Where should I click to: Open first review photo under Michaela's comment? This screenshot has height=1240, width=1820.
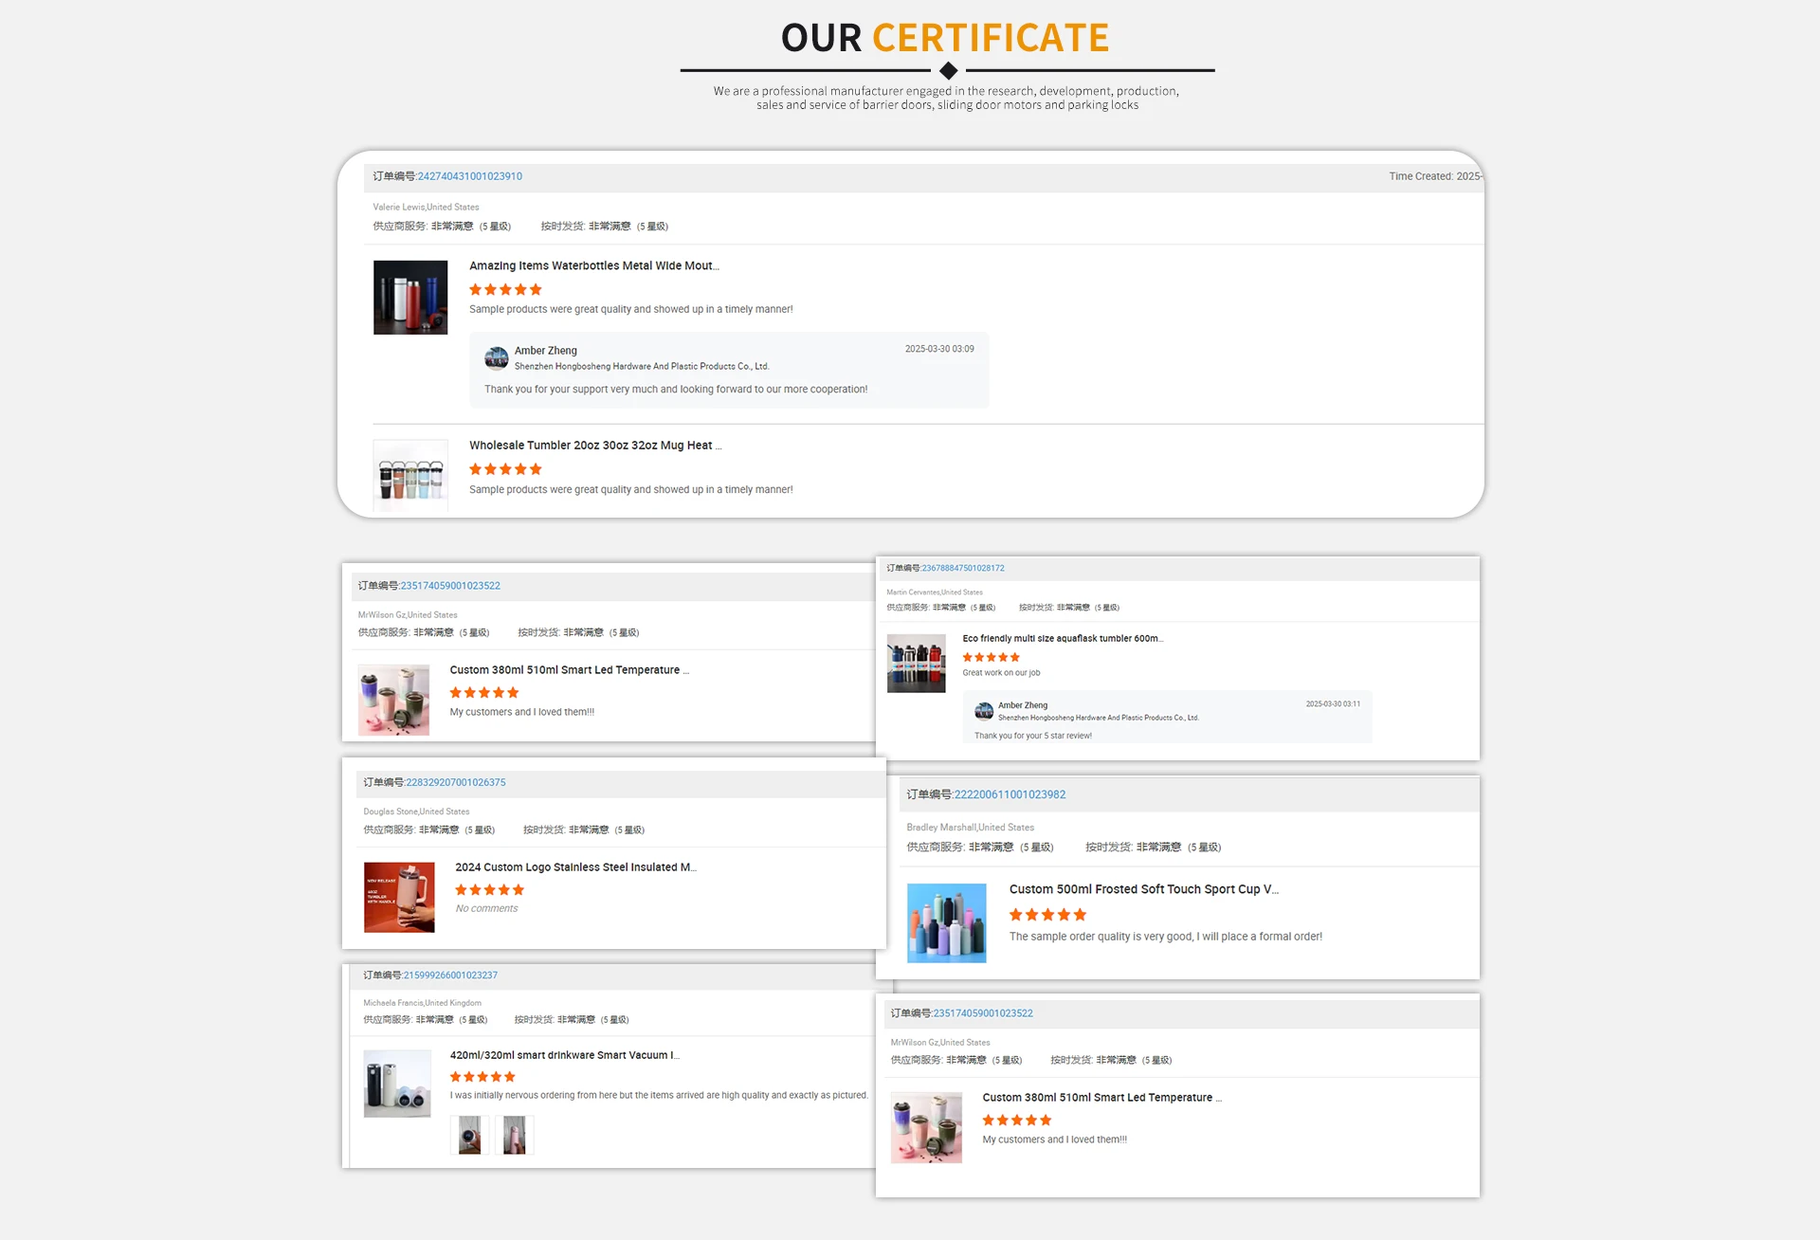tap(469, 1135)
